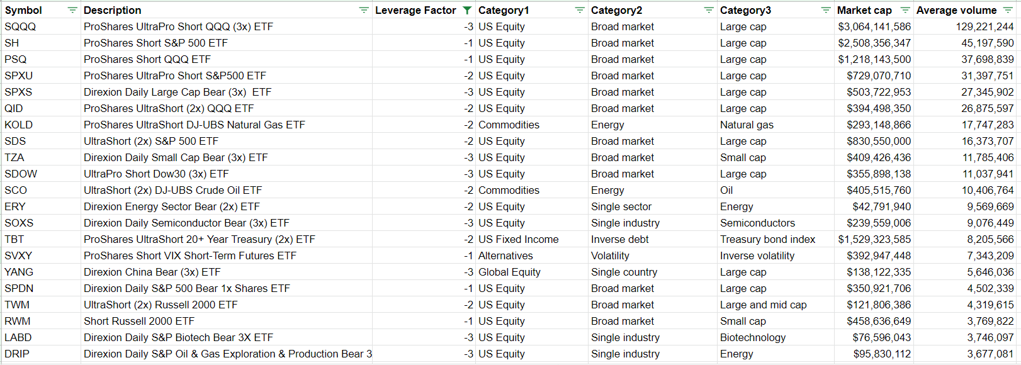Select the Leverage Factor header cell

pyautogui.click(x=424, y=10)
